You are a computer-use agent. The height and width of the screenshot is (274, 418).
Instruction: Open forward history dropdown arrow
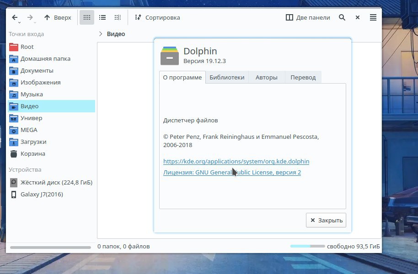tap(35, 23)
